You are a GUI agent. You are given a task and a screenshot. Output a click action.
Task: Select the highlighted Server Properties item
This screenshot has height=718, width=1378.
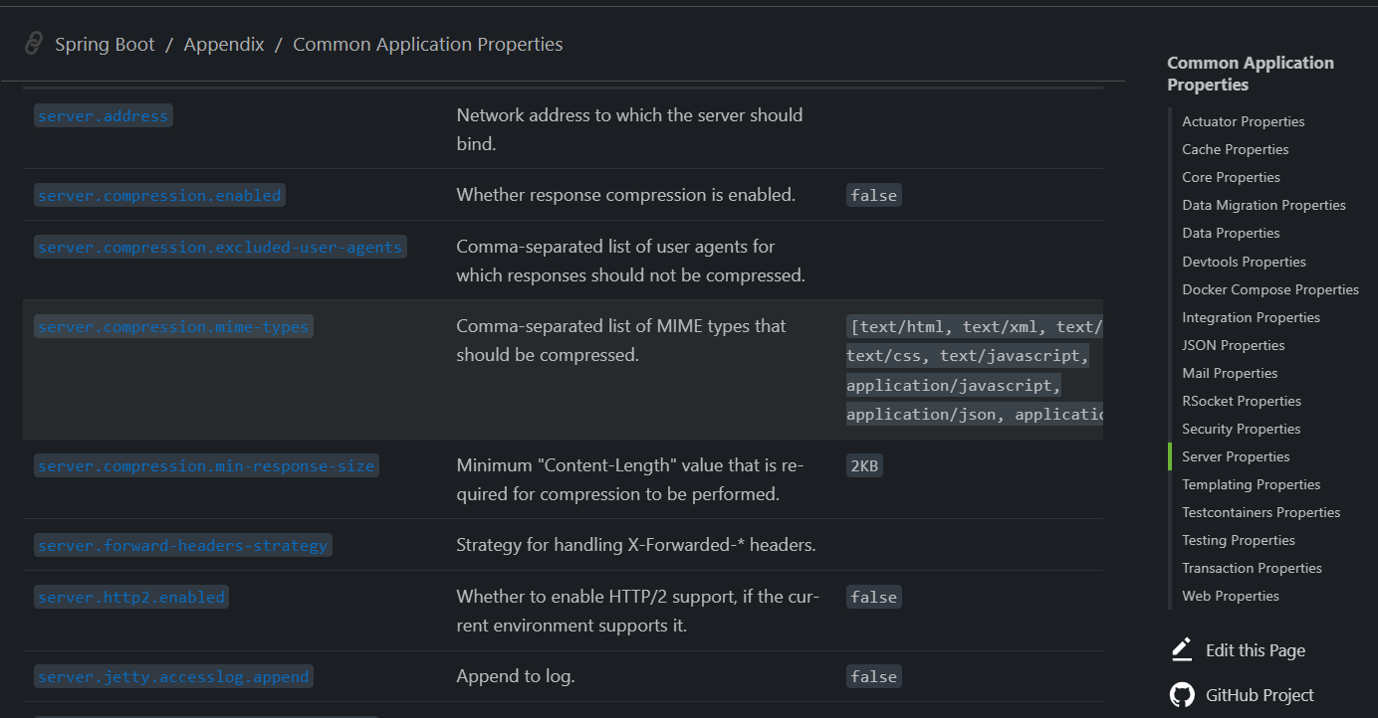[x=1236, y=456]
